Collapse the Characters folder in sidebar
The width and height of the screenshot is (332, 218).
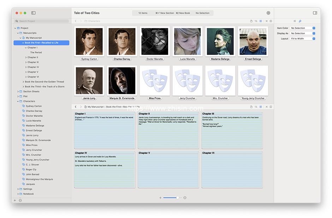tap(18, 101)
